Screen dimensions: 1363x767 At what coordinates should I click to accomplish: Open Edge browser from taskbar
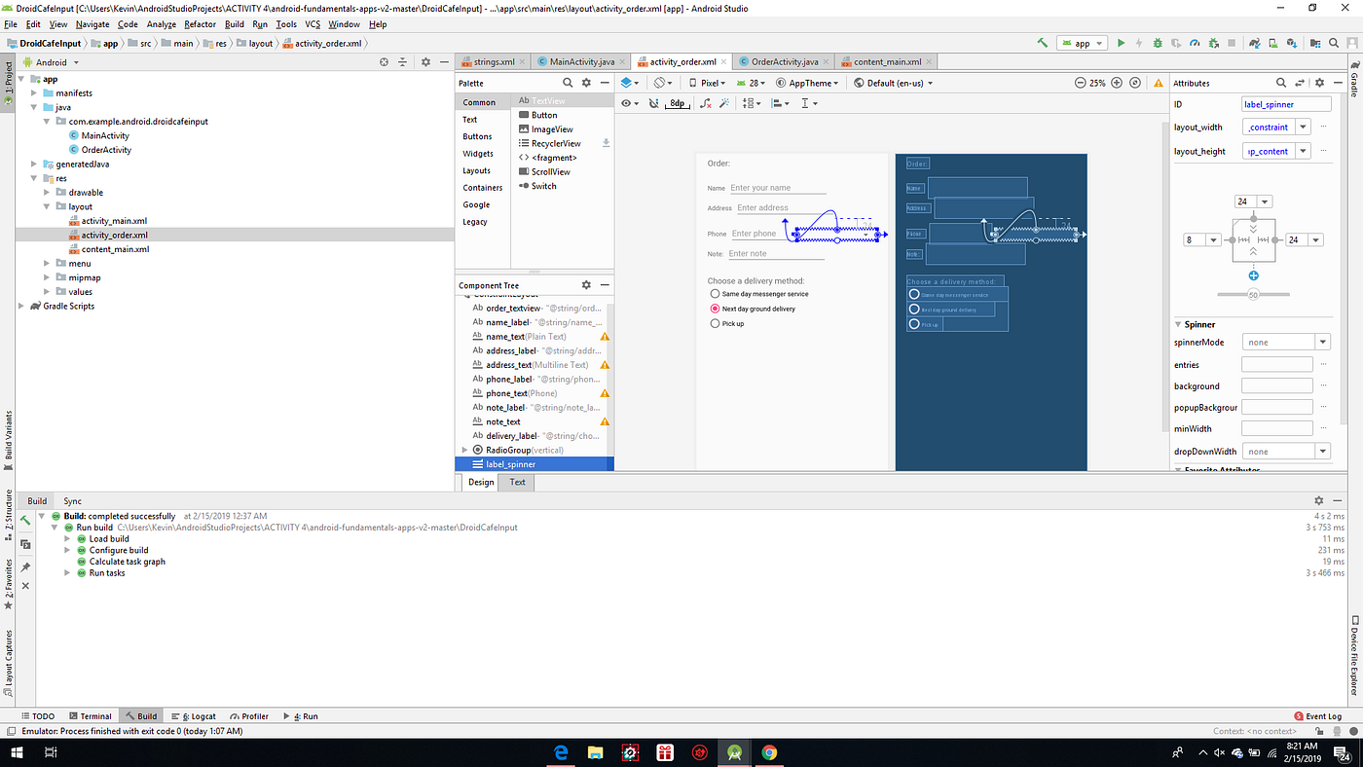coord(562,751)
